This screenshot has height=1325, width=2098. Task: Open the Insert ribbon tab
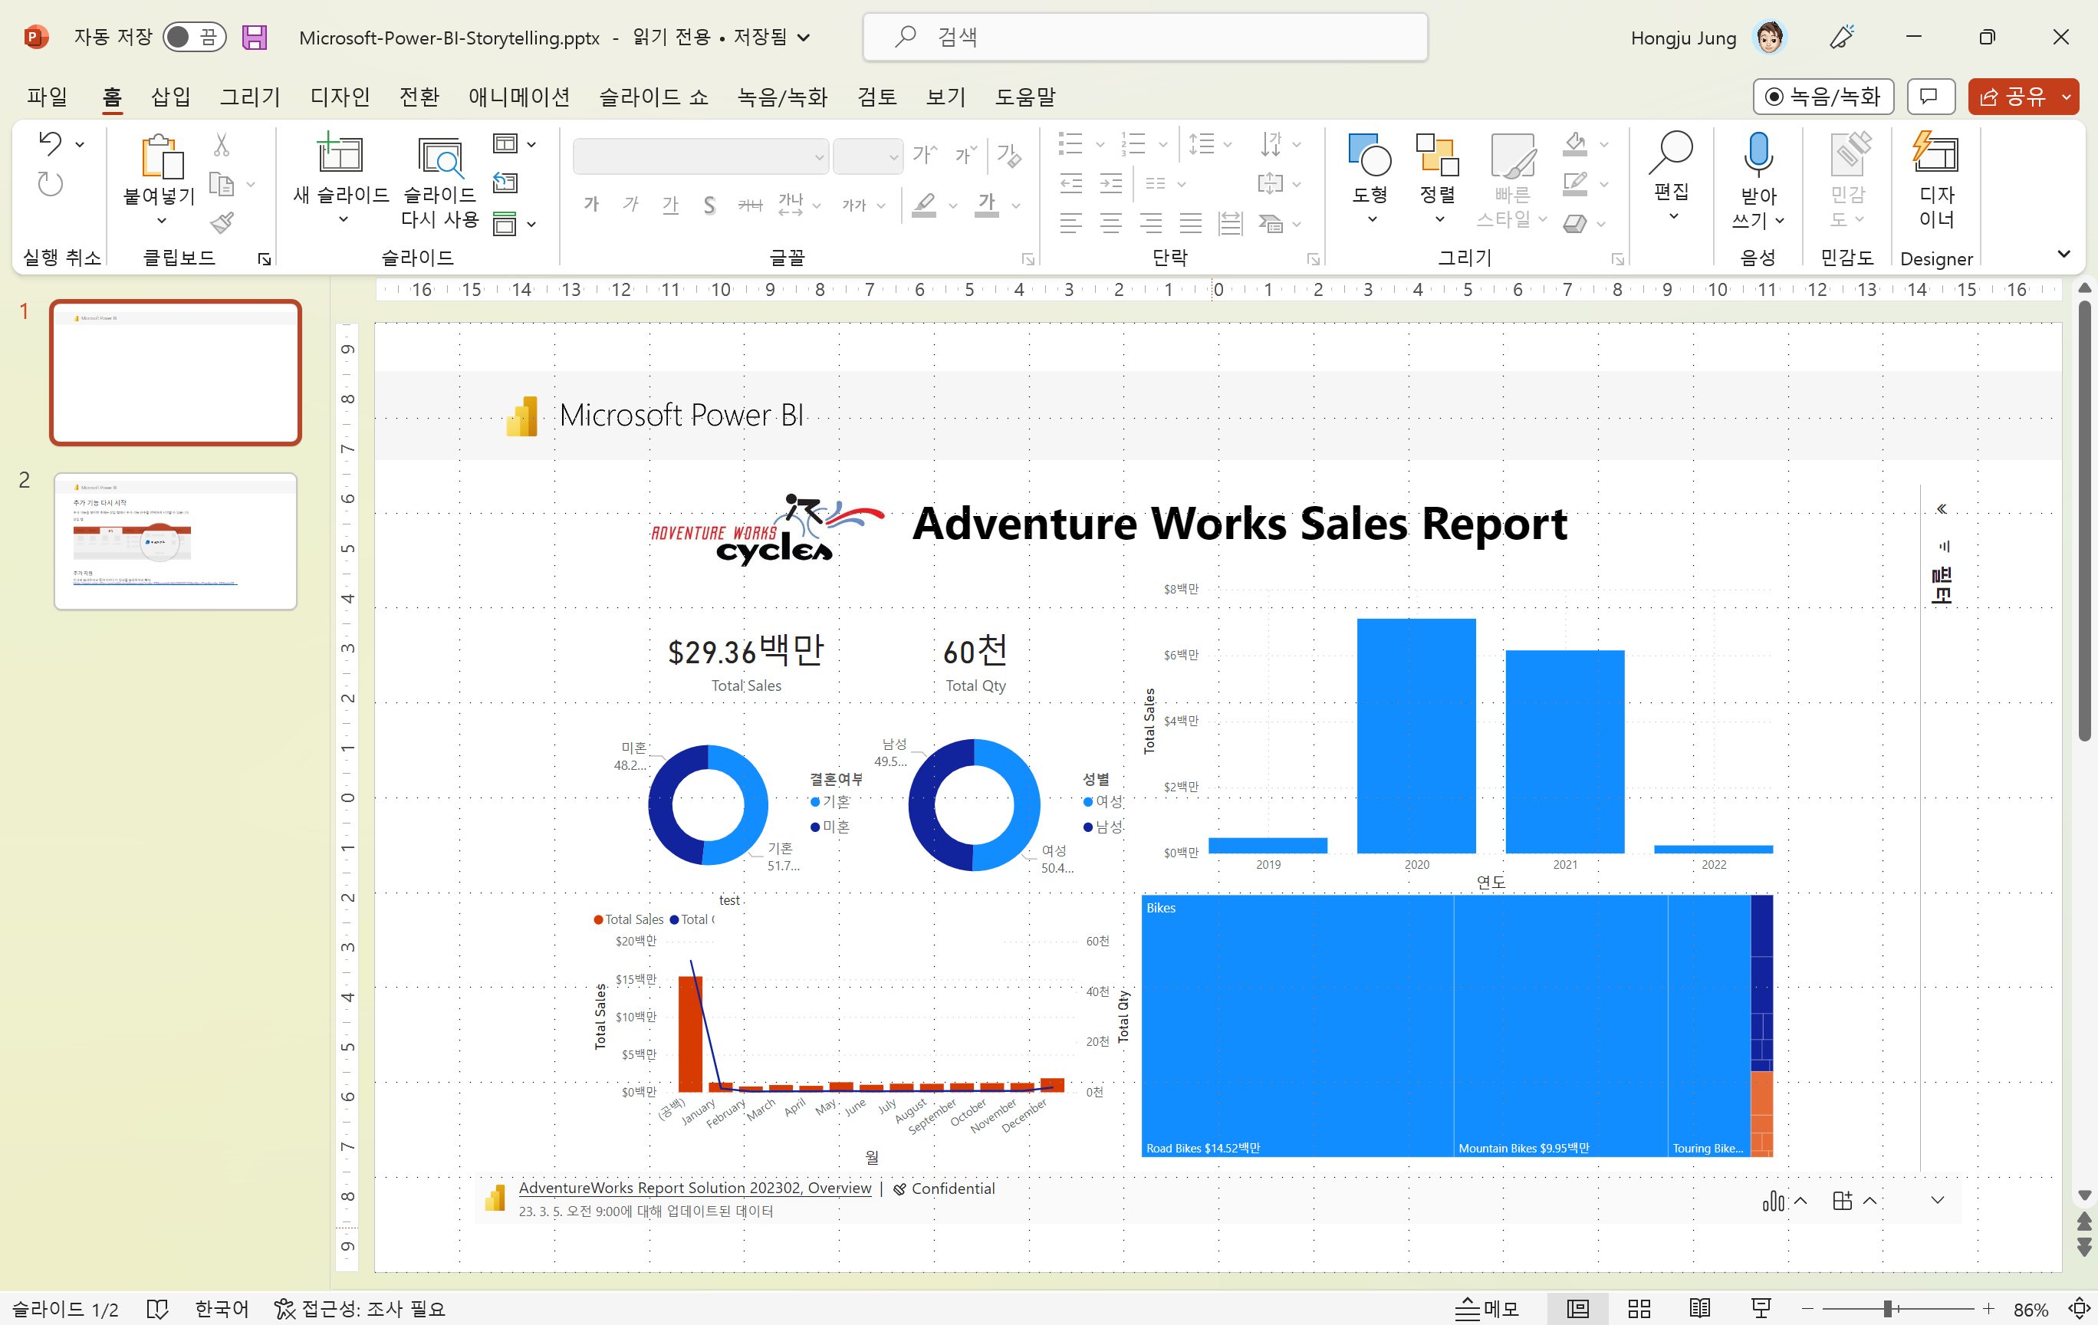170,97
